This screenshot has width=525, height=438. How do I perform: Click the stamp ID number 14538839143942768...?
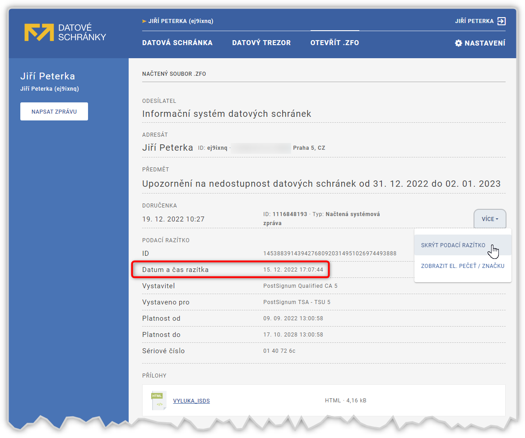point(330,254)
